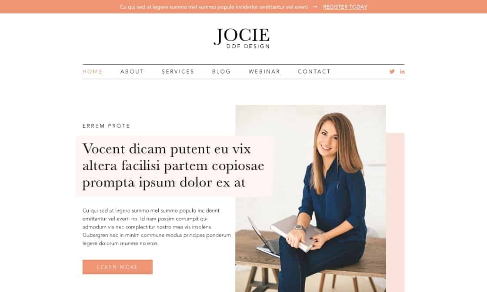The image size is (487, 292).
Task: Open the Contact page
Action: (x=314, y=72)
